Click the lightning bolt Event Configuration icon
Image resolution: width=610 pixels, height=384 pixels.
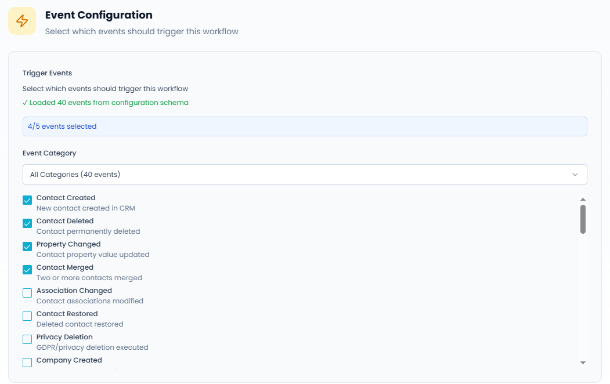pyautogui.click(x=22, y=21)
